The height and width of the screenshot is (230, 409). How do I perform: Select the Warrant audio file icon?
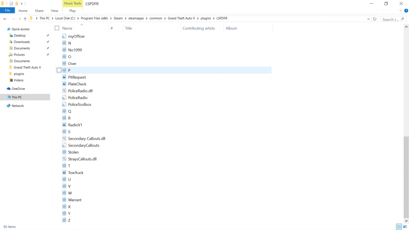(x=64, y=200)
